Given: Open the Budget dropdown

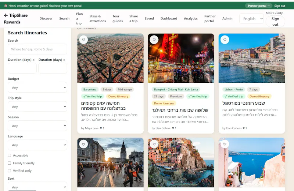Looking at the screenshot, I should point(37,87).
